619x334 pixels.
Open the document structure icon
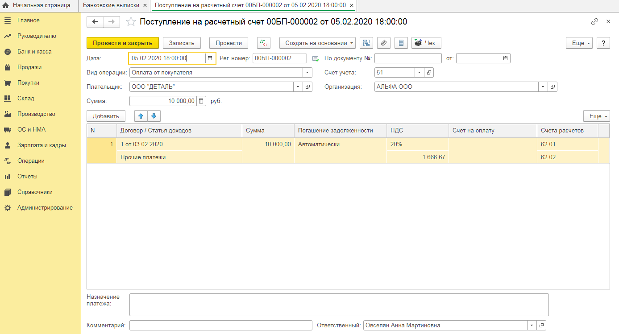[366, 43]
